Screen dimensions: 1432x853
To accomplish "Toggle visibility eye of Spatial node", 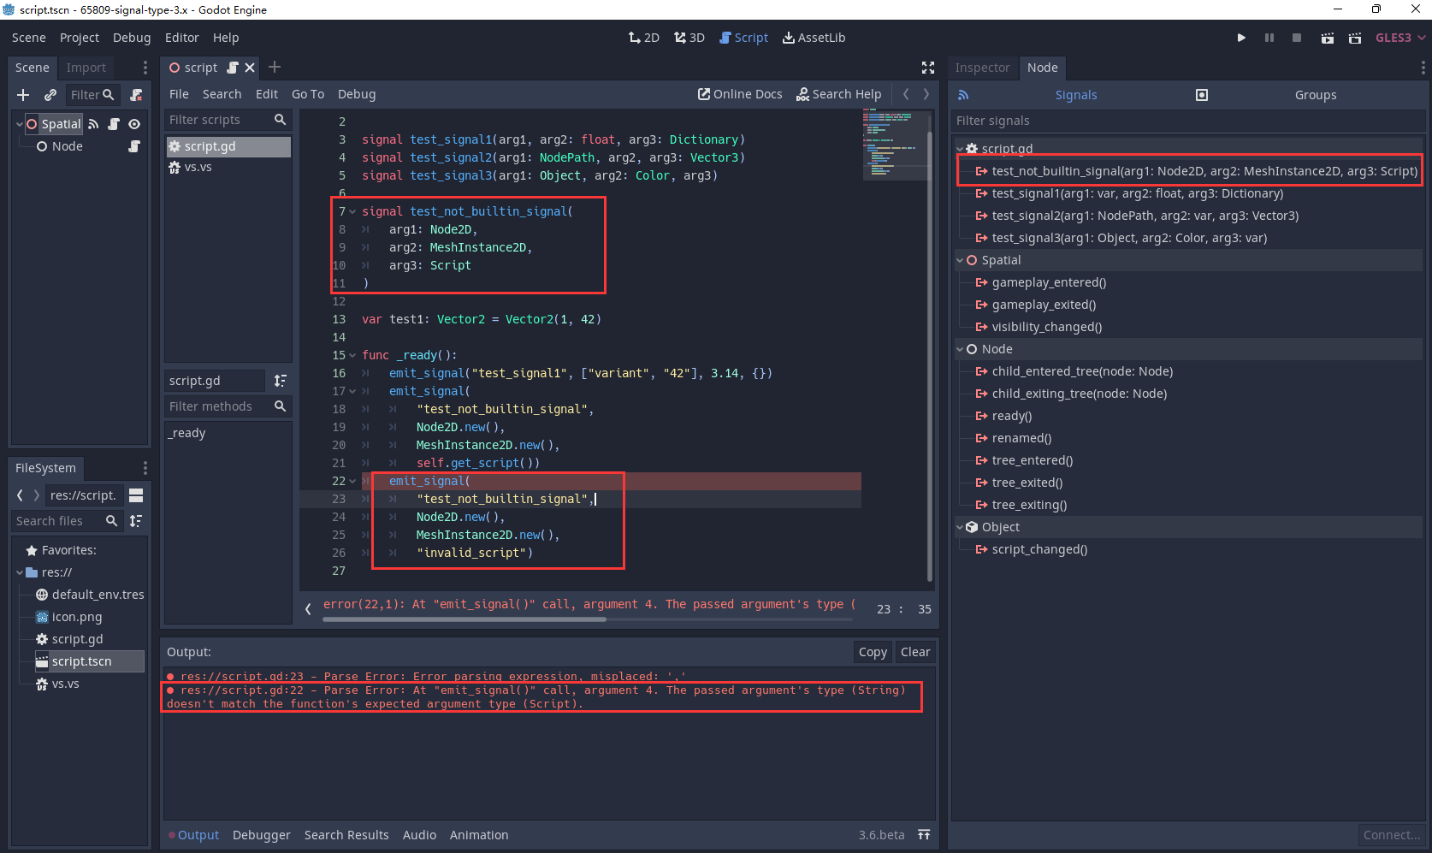I will pos(134,124).
